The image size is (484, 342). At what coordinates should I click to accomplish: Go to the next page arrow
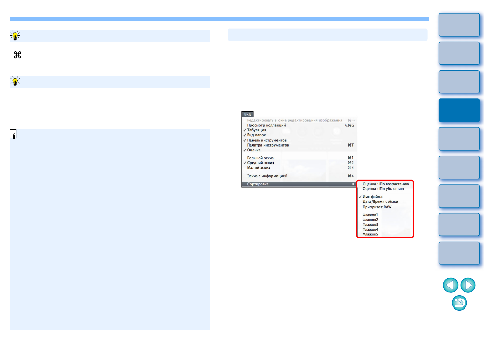[x=468, y=285]
